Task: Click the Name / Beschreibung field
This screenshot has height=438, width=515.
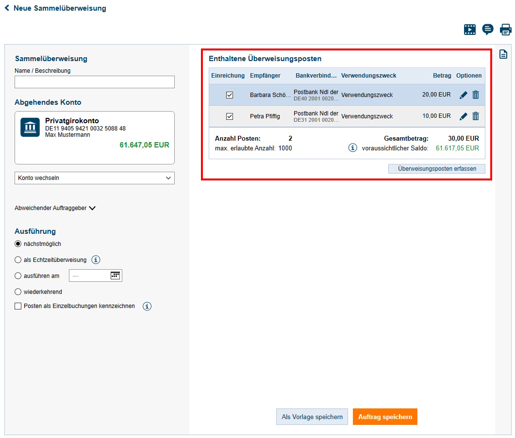Action: pos(95,82)
